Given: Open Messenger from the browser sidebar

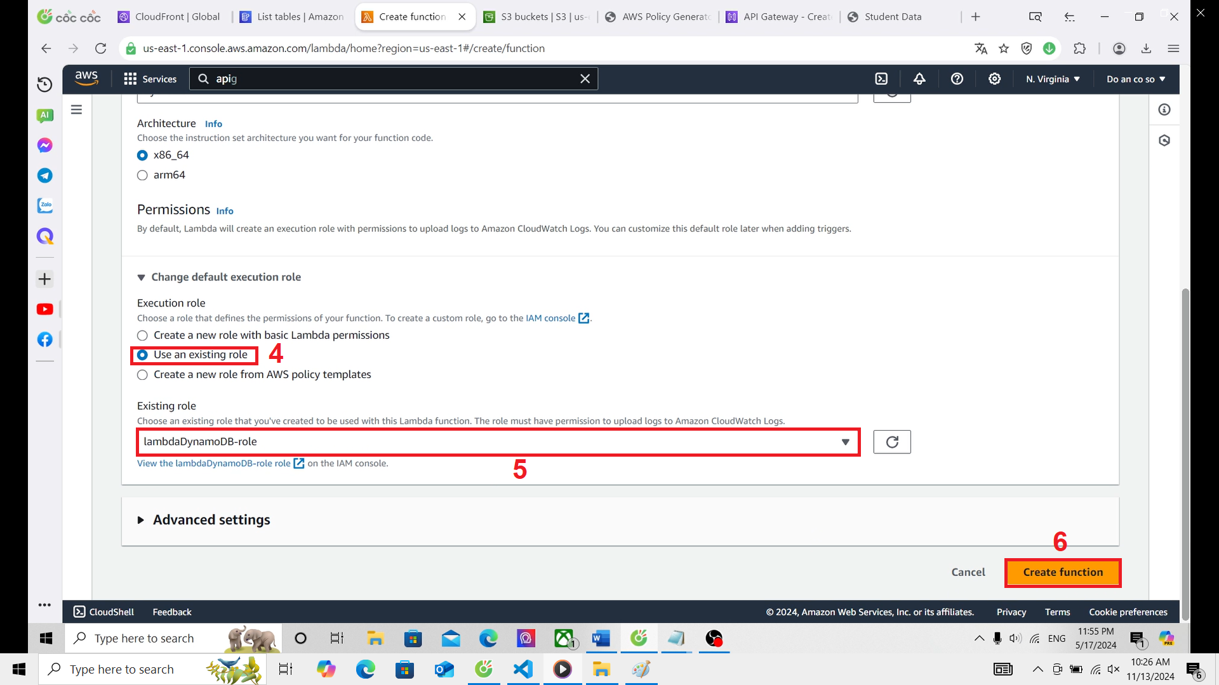Looking at the screenshot, I should [44, 145].
